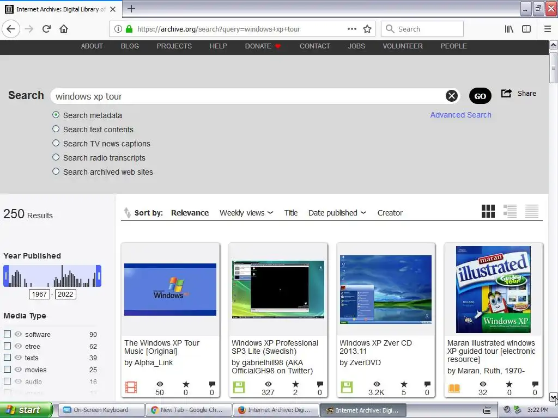Image resolution: width=558 pixels, height=418 pixels.
Task: Sort results by Title
Action: point(291,213)
